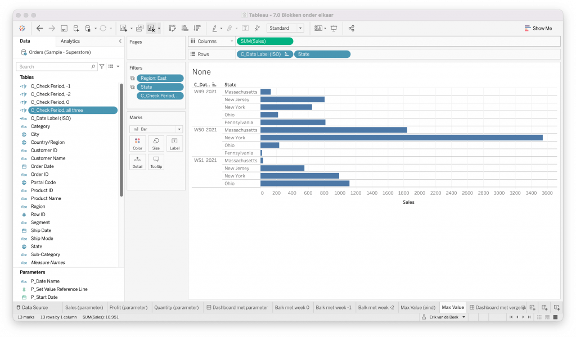Screen dimensions: 576x337
Task: Click the New Worksheet icon at bottom
Action: coord(532,307)
